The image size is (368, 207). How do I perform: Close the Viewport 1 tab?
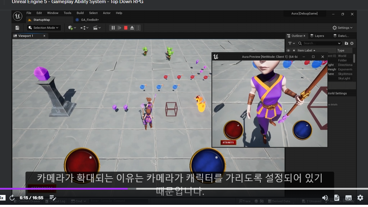[44, 36]
